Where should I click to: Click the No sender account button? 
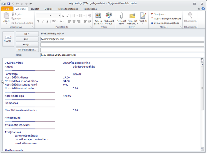click(27, 34)
